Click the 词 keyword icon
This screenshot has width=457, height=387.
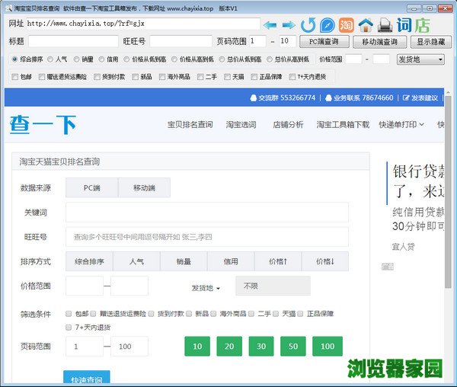(406, 24)
